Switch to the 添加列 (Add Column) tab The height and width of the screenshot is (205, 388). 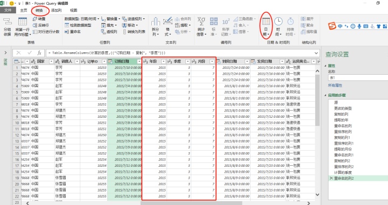point(56,10)
